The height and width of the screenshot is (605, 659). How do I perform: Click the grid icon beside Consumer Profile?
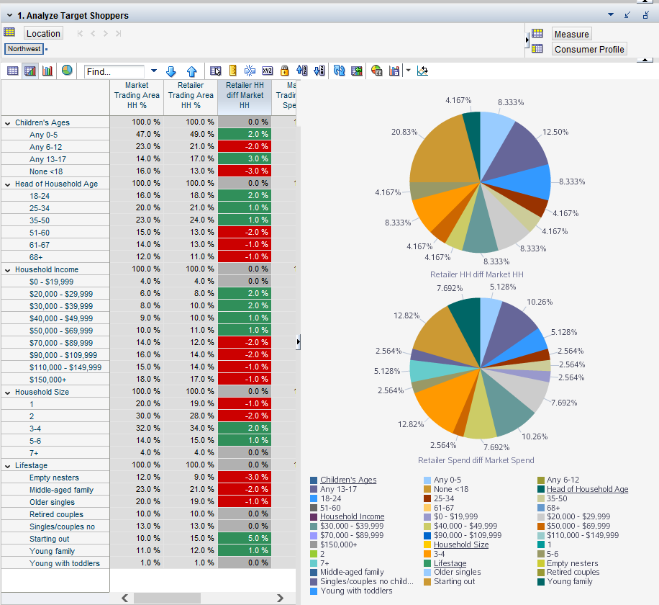pyautogui.click(x=537, y=48)
